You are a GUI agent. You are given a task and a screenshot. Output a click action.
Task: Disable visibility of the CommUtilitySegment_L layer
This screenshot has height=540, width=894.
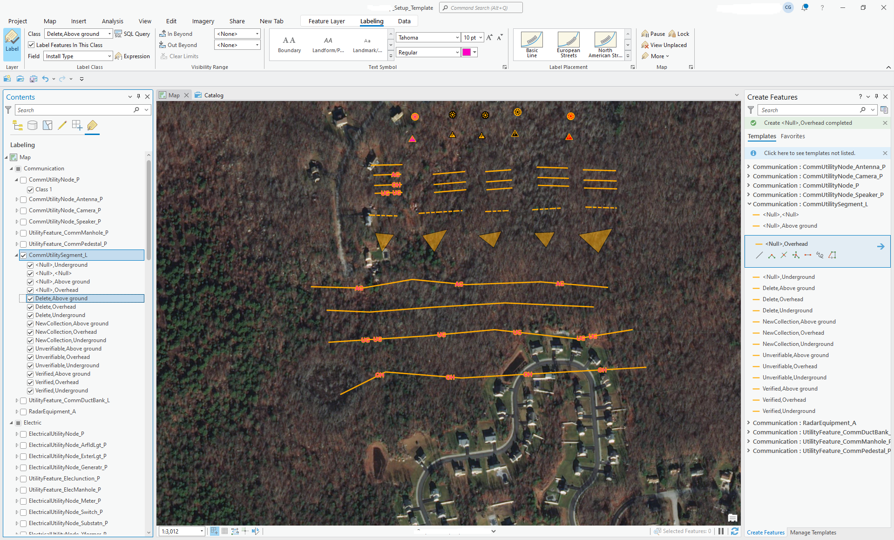click(x=23, y=255)
